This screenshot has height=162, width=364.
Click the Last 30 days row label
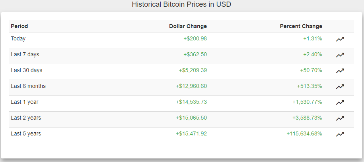(x=27, y=70)
